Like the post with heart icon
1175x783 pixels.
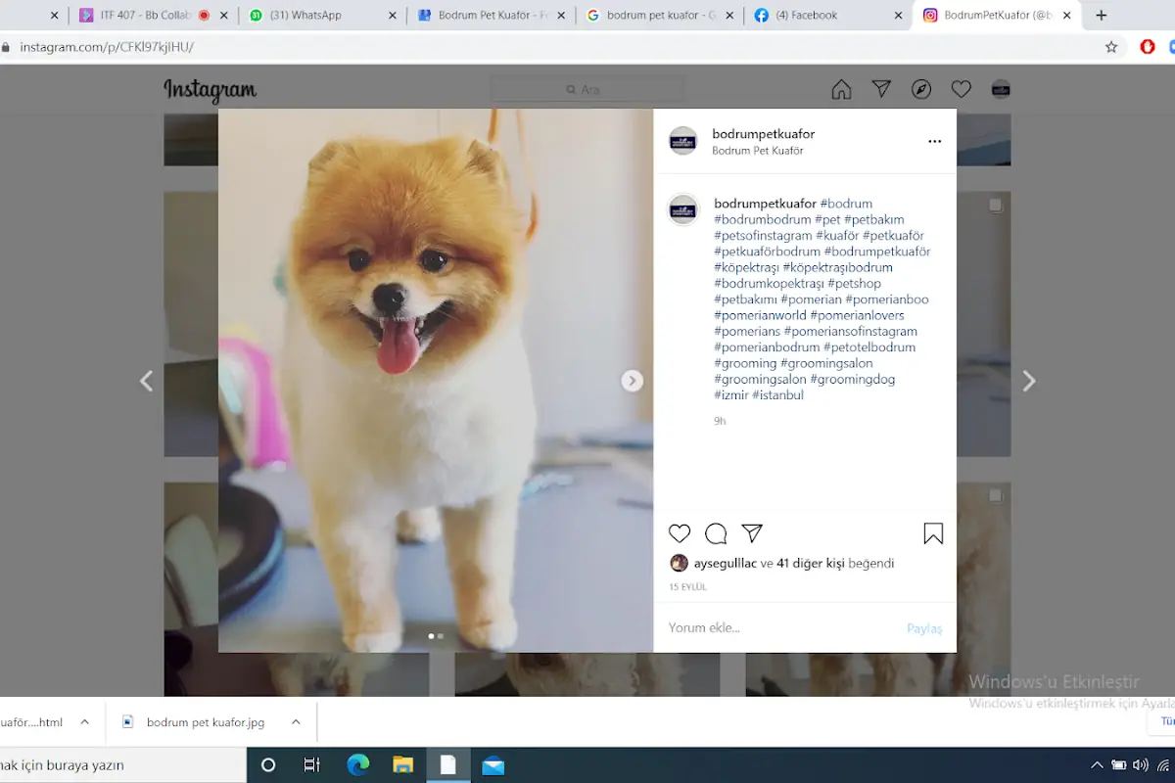(x=680, y=533)
